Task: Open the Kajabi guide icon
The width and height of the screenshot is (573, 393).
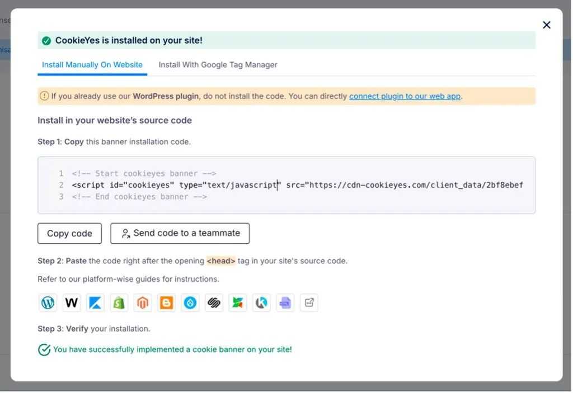Action: pos(95,303)
